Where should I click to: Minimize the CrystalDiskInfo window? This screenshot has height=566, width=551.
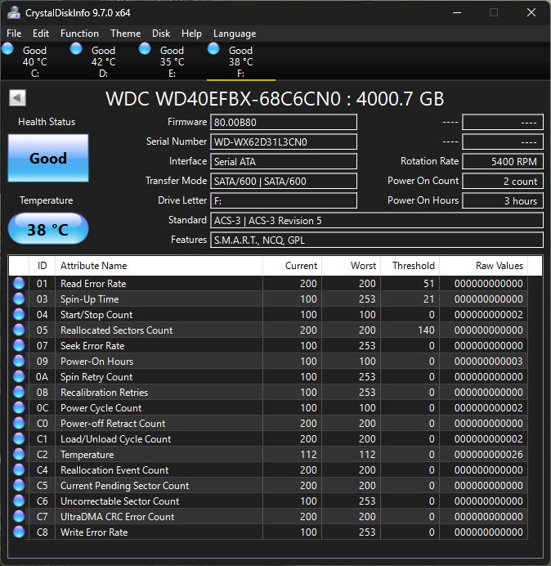point(457,12)
